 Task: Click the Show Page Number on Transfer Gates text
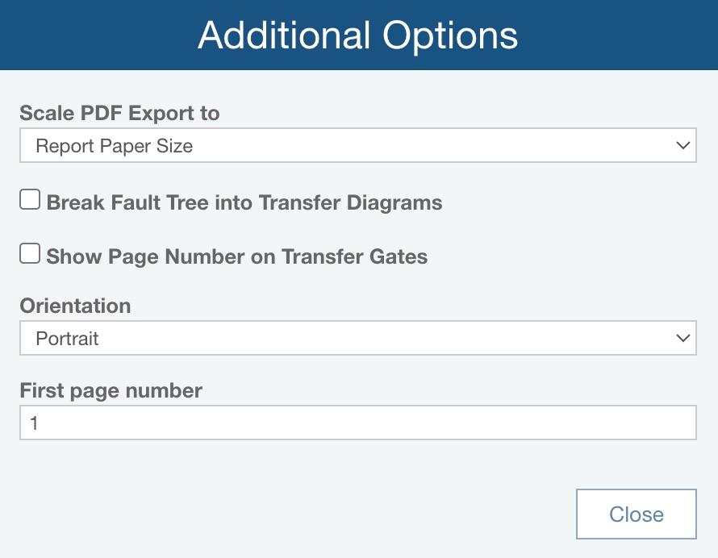tap(237, 257)
